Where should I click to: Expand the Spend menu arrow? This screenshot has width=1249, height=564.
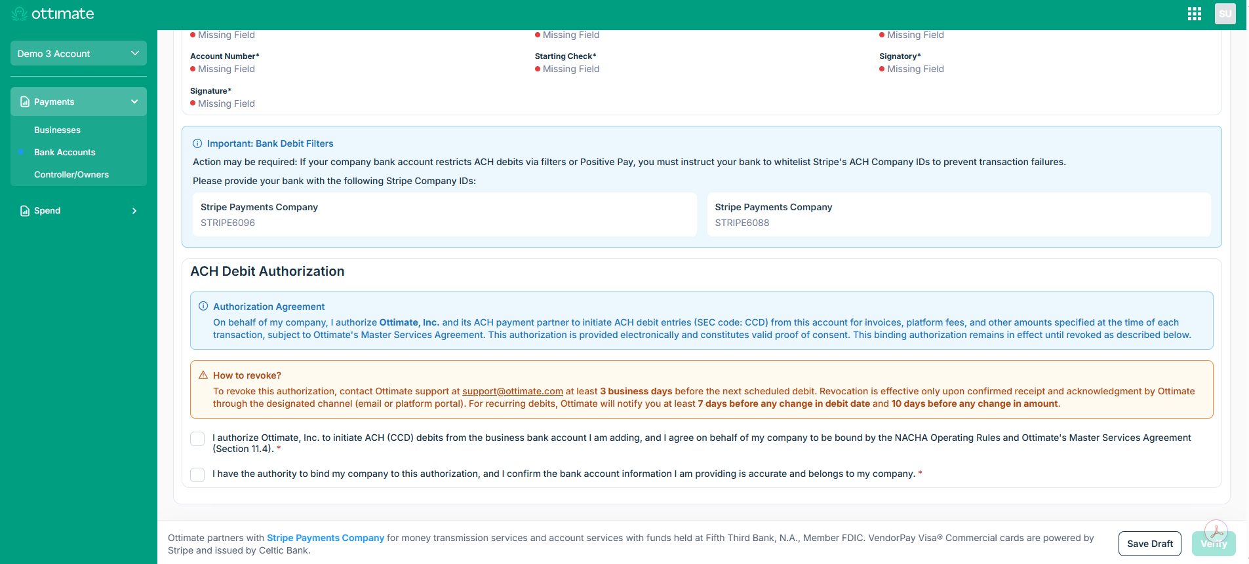(x=134, y=211)
